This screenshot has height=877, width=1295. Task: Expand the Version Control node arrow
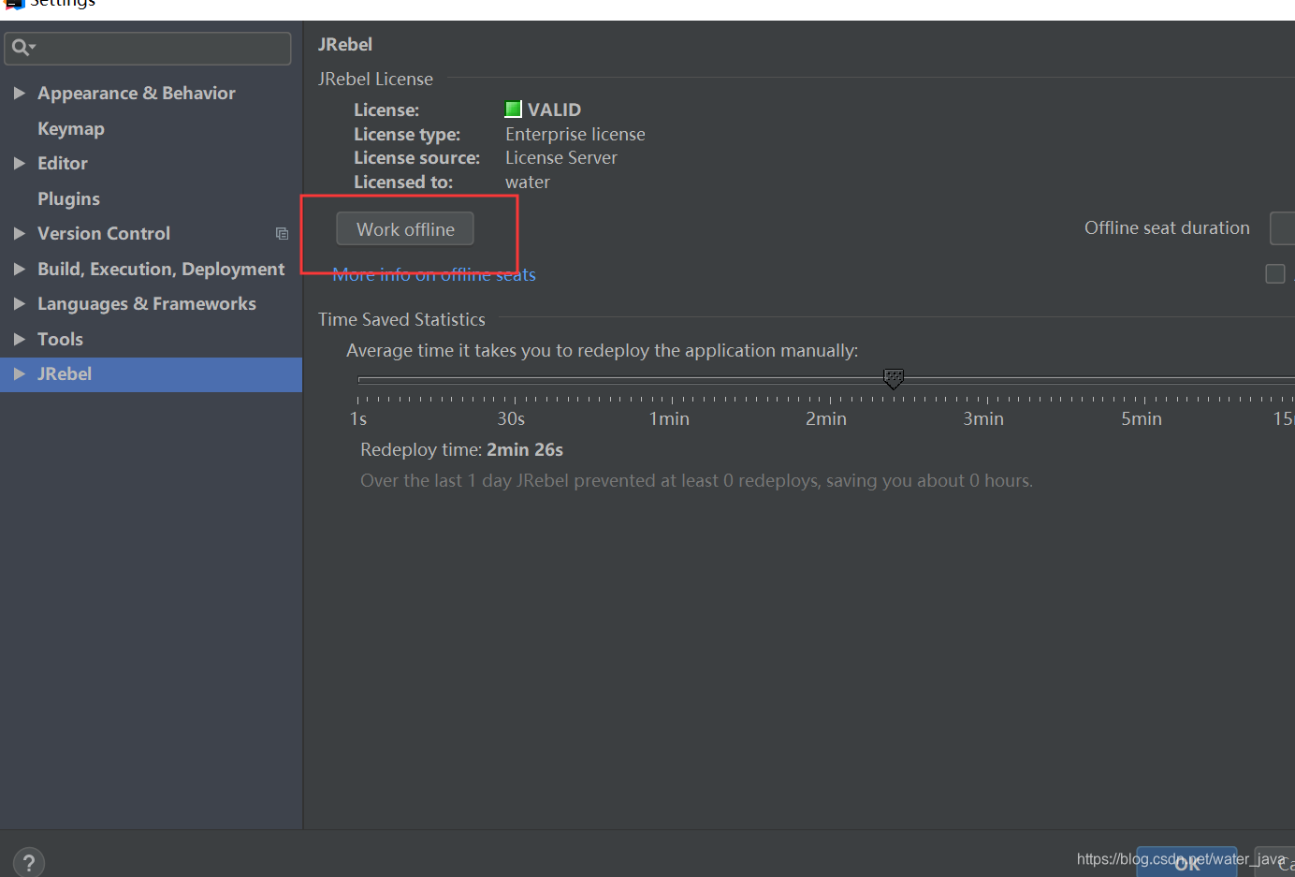[x=19, y=233]
